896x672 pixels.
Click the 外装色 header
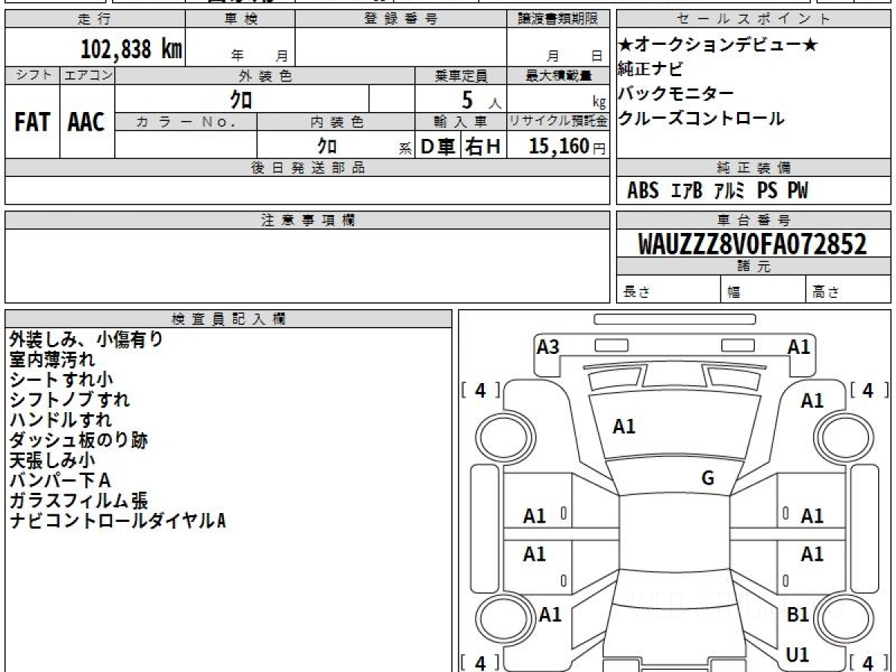(x=265, y=75)
